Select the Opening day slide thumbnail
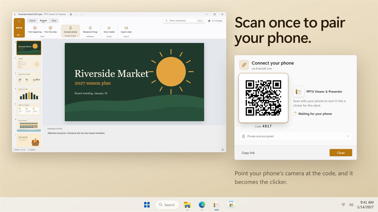This screenshot has height=212, width=378. [29, 140]
